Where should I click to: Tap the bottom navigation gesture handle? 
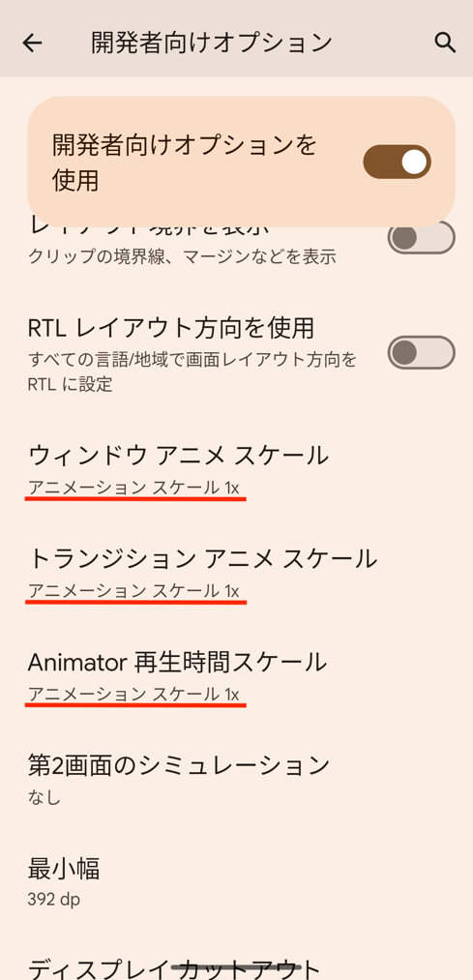(236, 966)
